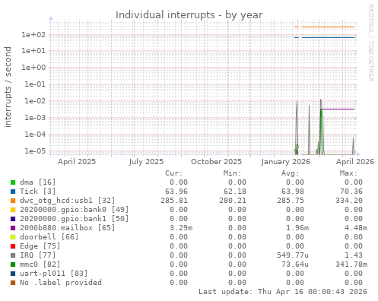Click the 'July 2025' x-axis label
The width and height of the screenshot is (378, 301).
pyautogui.click(x=146, y=162)
